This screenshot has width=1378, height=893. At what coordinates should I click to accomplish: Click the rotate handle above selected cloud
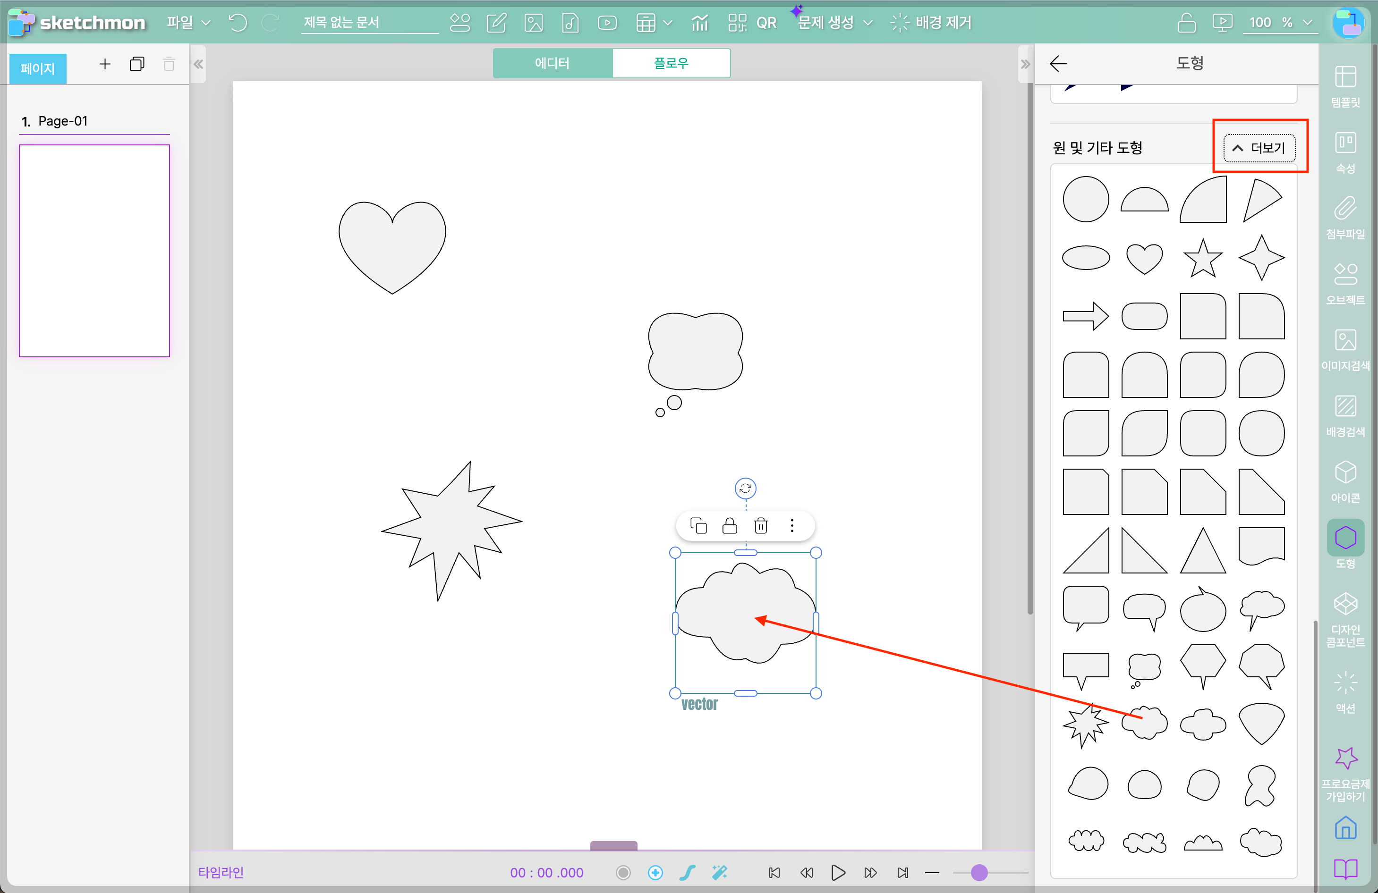coord(745,488)
